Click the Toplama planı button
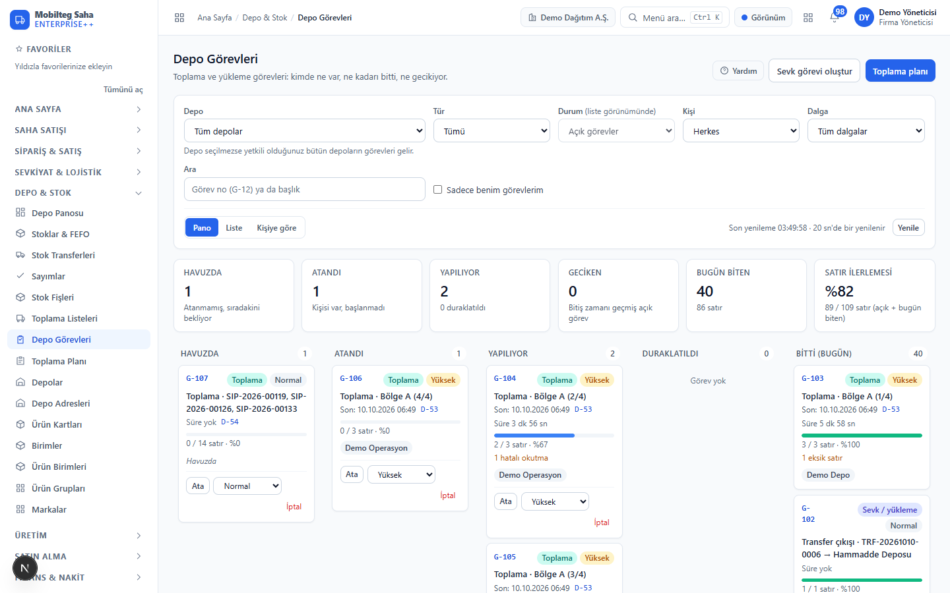 900,71
